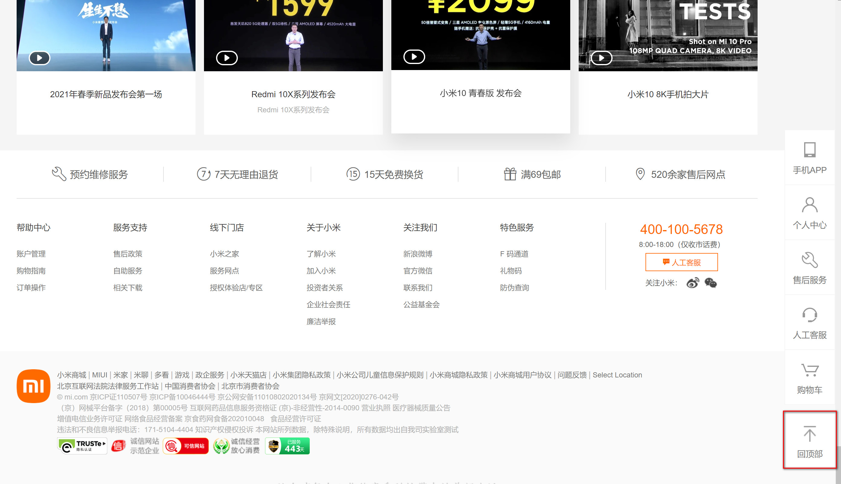Click Select Location in the footer
Screen dimensions: 841x484
pos(617,375)
